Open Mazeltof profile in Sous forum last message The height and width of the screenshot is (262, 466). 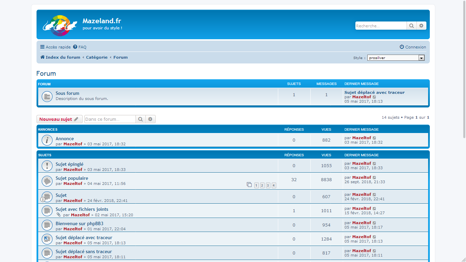[x=362, y=97]
